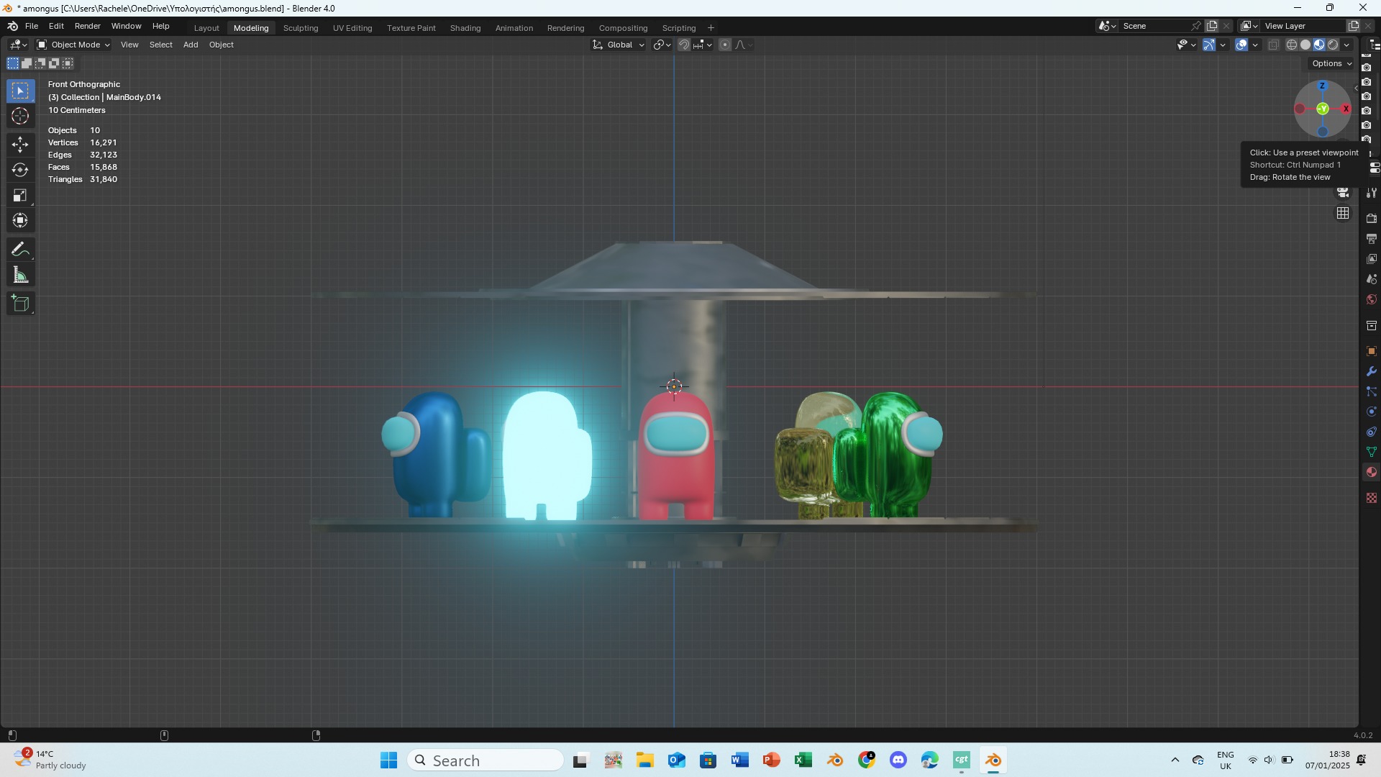Open the World properties tab
The width and height of the screenshot is (1381, 777).
coord(1372,299)
